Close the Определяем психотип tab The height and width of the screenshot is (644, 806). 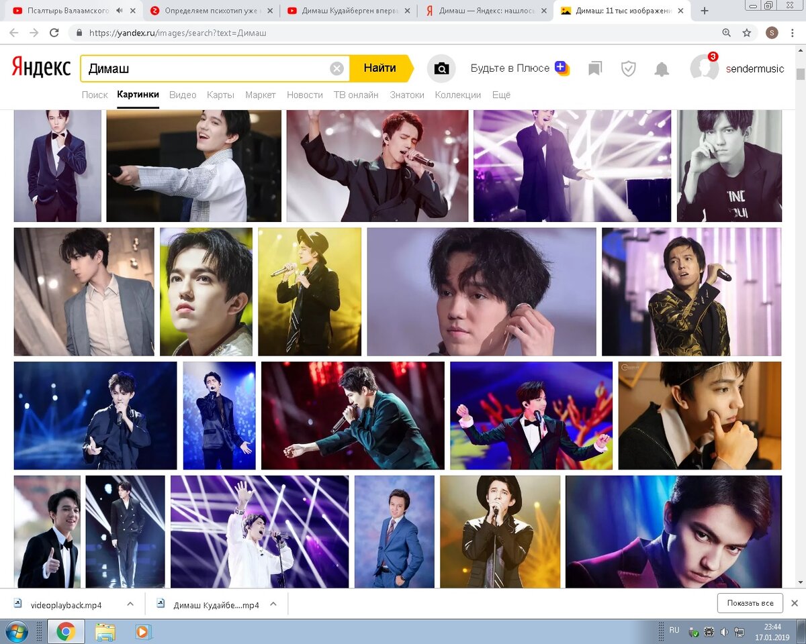(269, 11)
